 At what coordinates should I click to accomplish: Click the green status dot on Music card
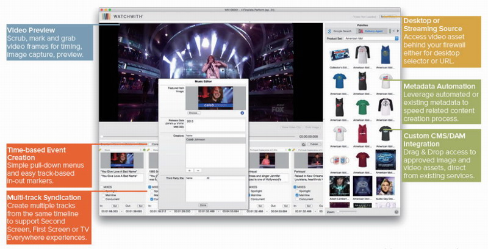[x=144, y=150]
